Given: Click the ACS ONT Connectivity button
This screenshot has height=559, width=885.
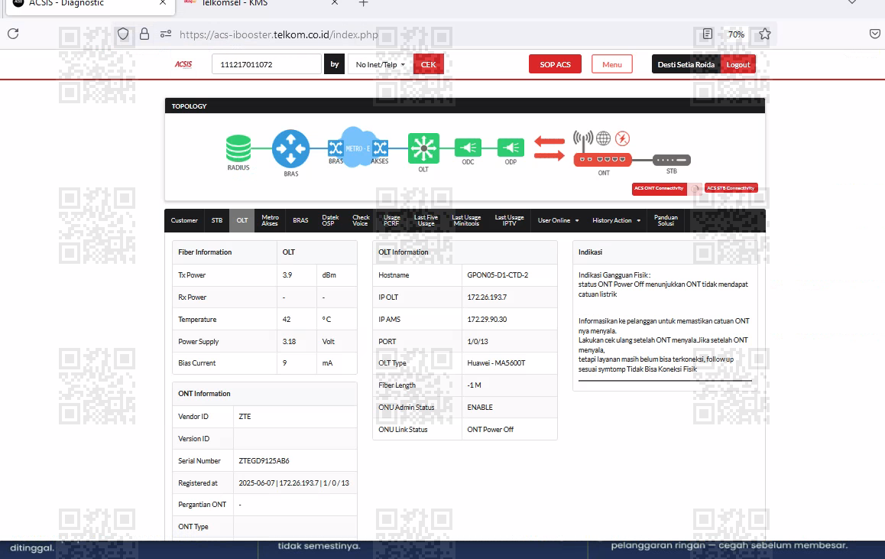Looking at the screenshot, I should (659, 188).
